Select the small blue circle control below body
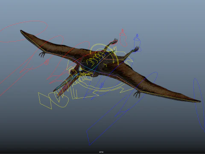The height and width of the screenshot is (154, 205). coord(102,86)
